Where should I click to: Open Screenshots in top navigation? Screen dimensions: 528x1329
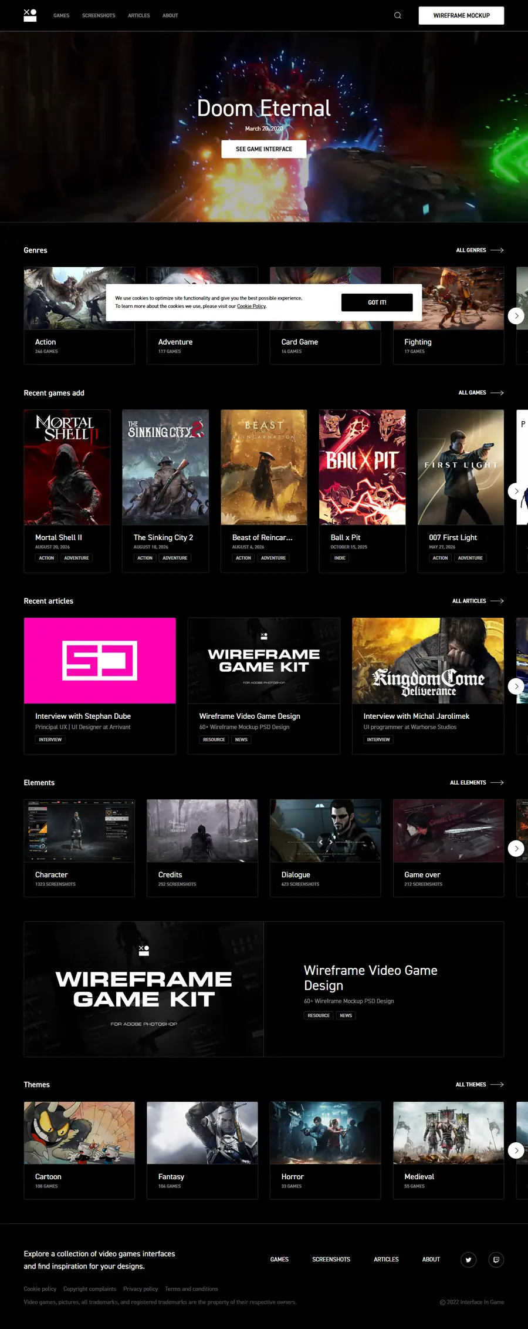click(x=99, y=15)
